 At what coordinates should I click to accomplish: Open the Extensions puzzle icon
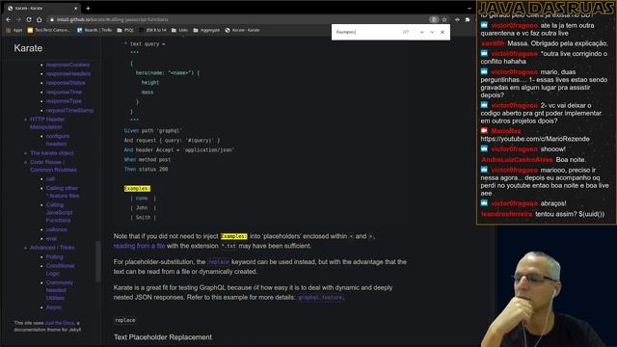pos(468,19)
